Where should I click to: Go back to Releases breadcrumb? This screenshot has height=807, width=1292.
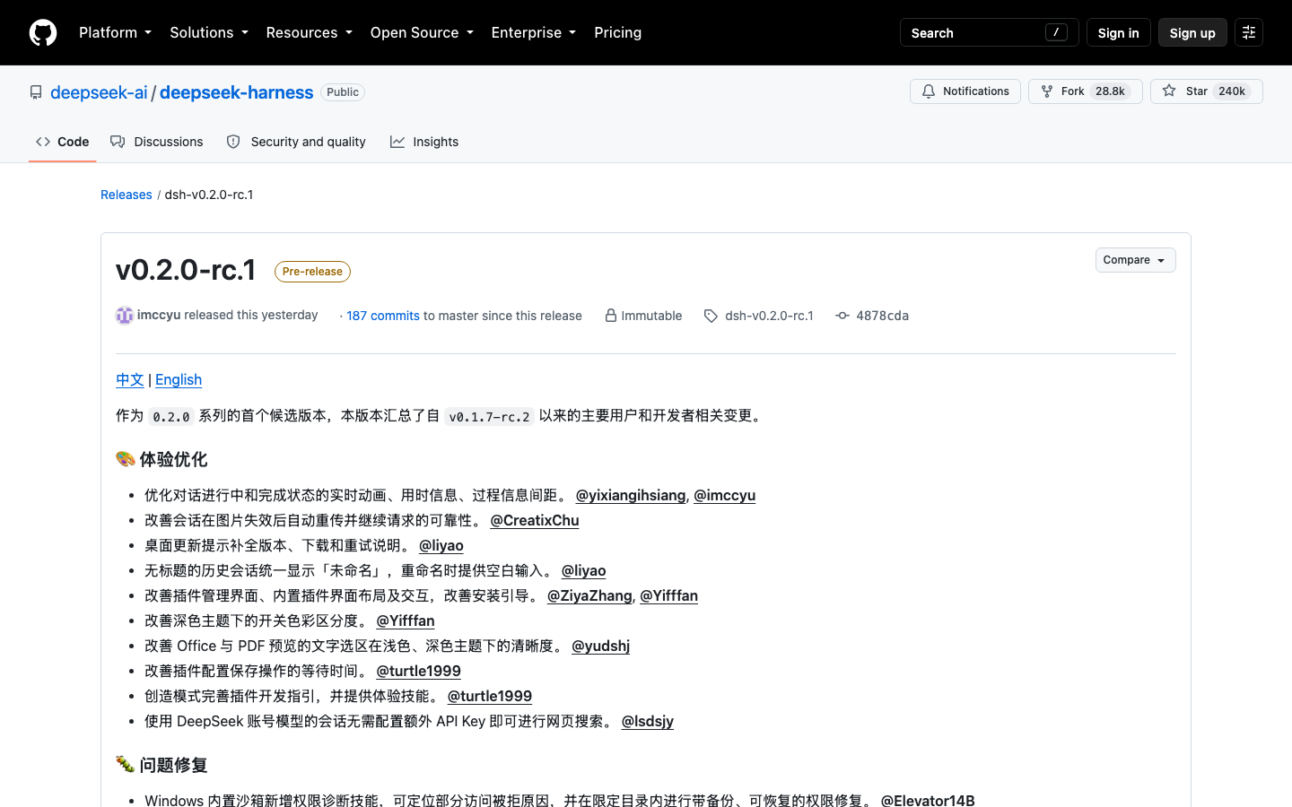click(127, 195)
